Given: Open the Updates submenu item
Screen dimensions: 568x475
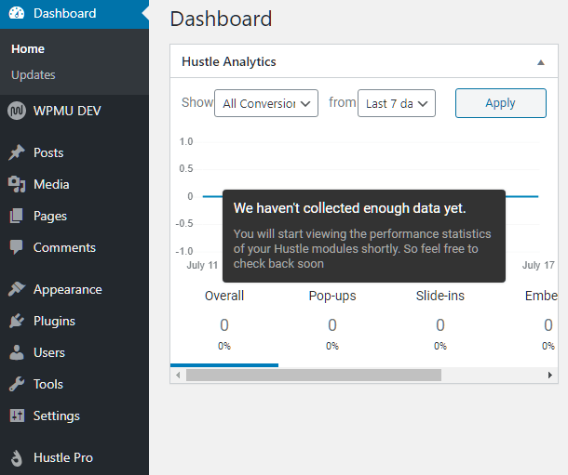Looking at the screenshot, I should point(34,74).
